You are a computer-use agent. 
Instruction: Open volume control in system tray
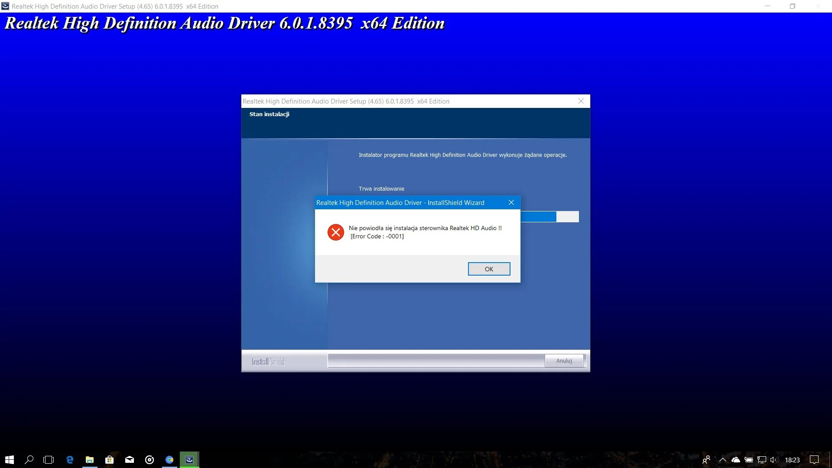[x=774, y=460]
